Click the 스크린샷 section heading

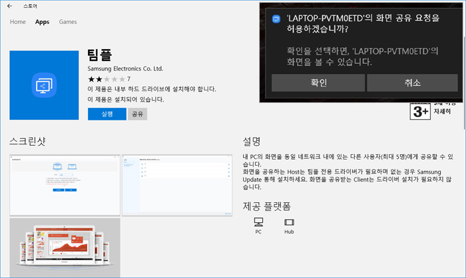pyautogui.click(x=27, y=141)
